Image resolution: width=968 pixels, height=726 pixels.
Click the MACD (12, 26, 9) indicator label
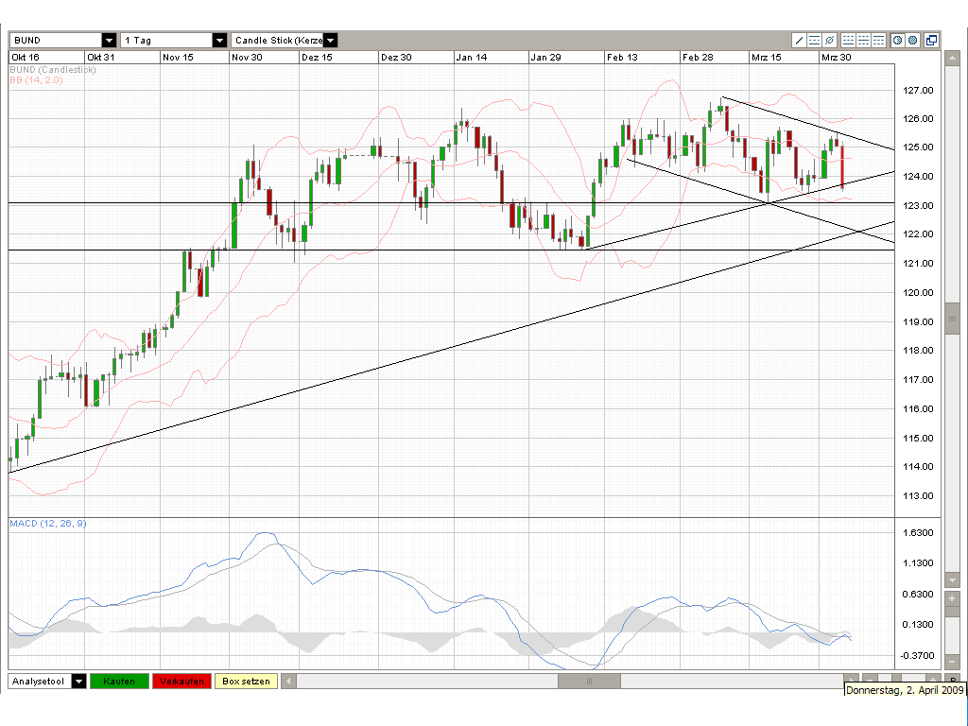pos(48,524)
